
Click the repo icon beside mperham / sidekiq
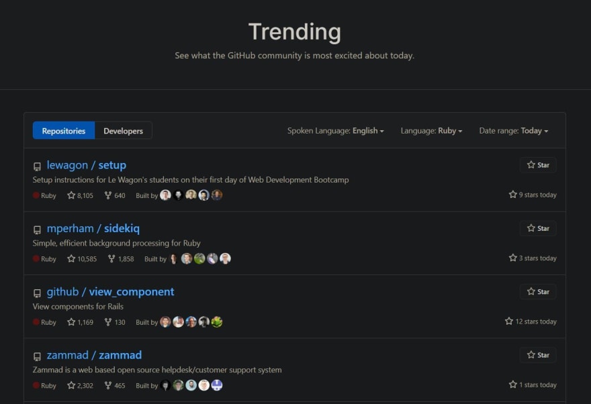coord(37,230)
